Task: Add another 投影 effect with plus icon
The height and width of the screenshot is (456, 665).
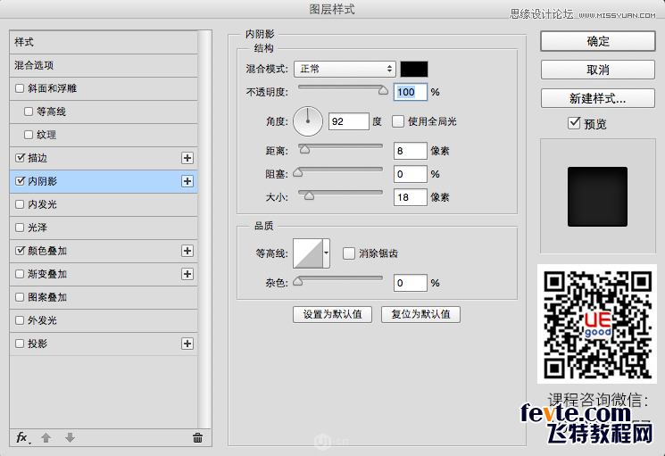Action: [x=187, y=344]
